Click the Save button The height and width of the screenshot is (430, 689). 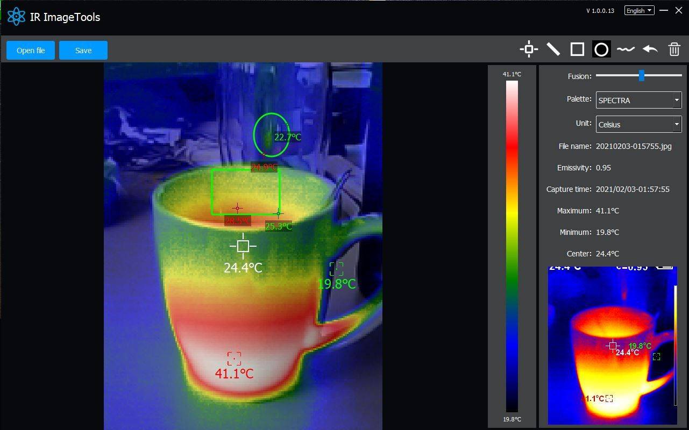pyautogui.click(x=83, y=50)
